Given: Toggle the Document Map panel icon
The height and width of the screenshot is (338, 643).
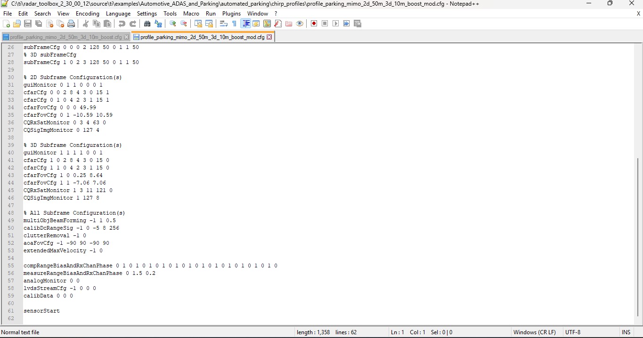Looking at the screenshot, I should 267,24.
